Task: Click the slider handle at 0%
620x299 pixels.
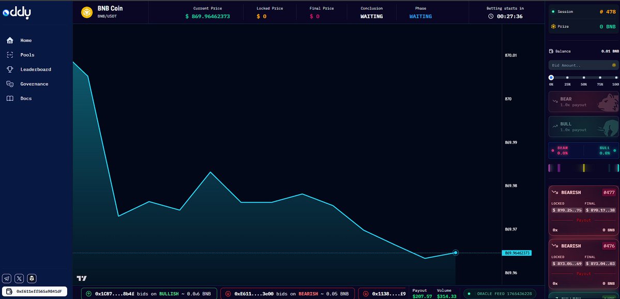Action: point(551,78)
